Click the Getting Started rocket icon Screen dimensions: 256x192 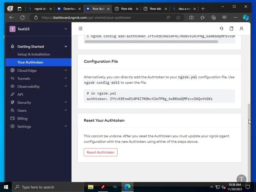click(12, 46)
